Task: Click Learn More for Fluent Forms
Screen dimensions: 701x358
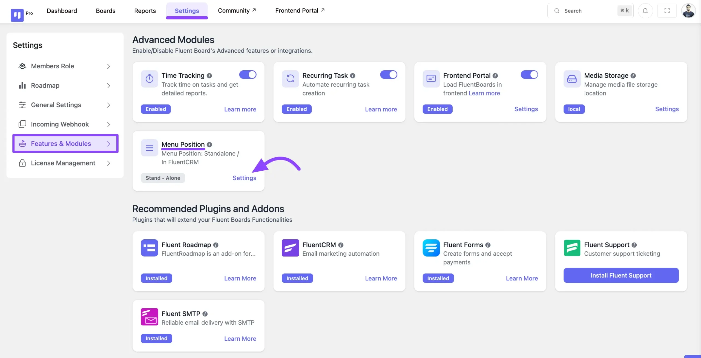Action: tap(522, 278)
